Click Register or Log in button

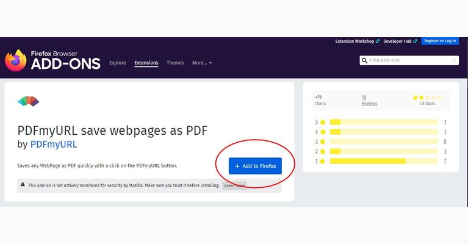pyautogui.click(x=440, y=41)
